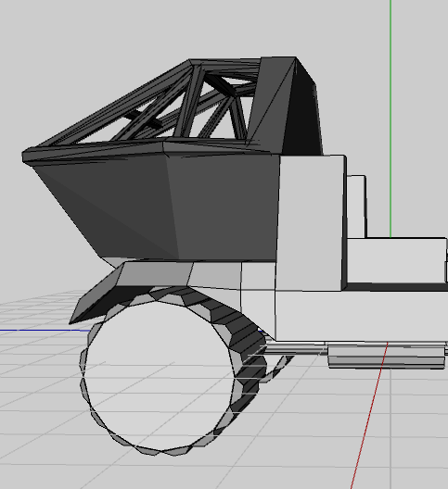Select the lower light gray chassis block
448x489 pixels.
click(x=359, y=315)
